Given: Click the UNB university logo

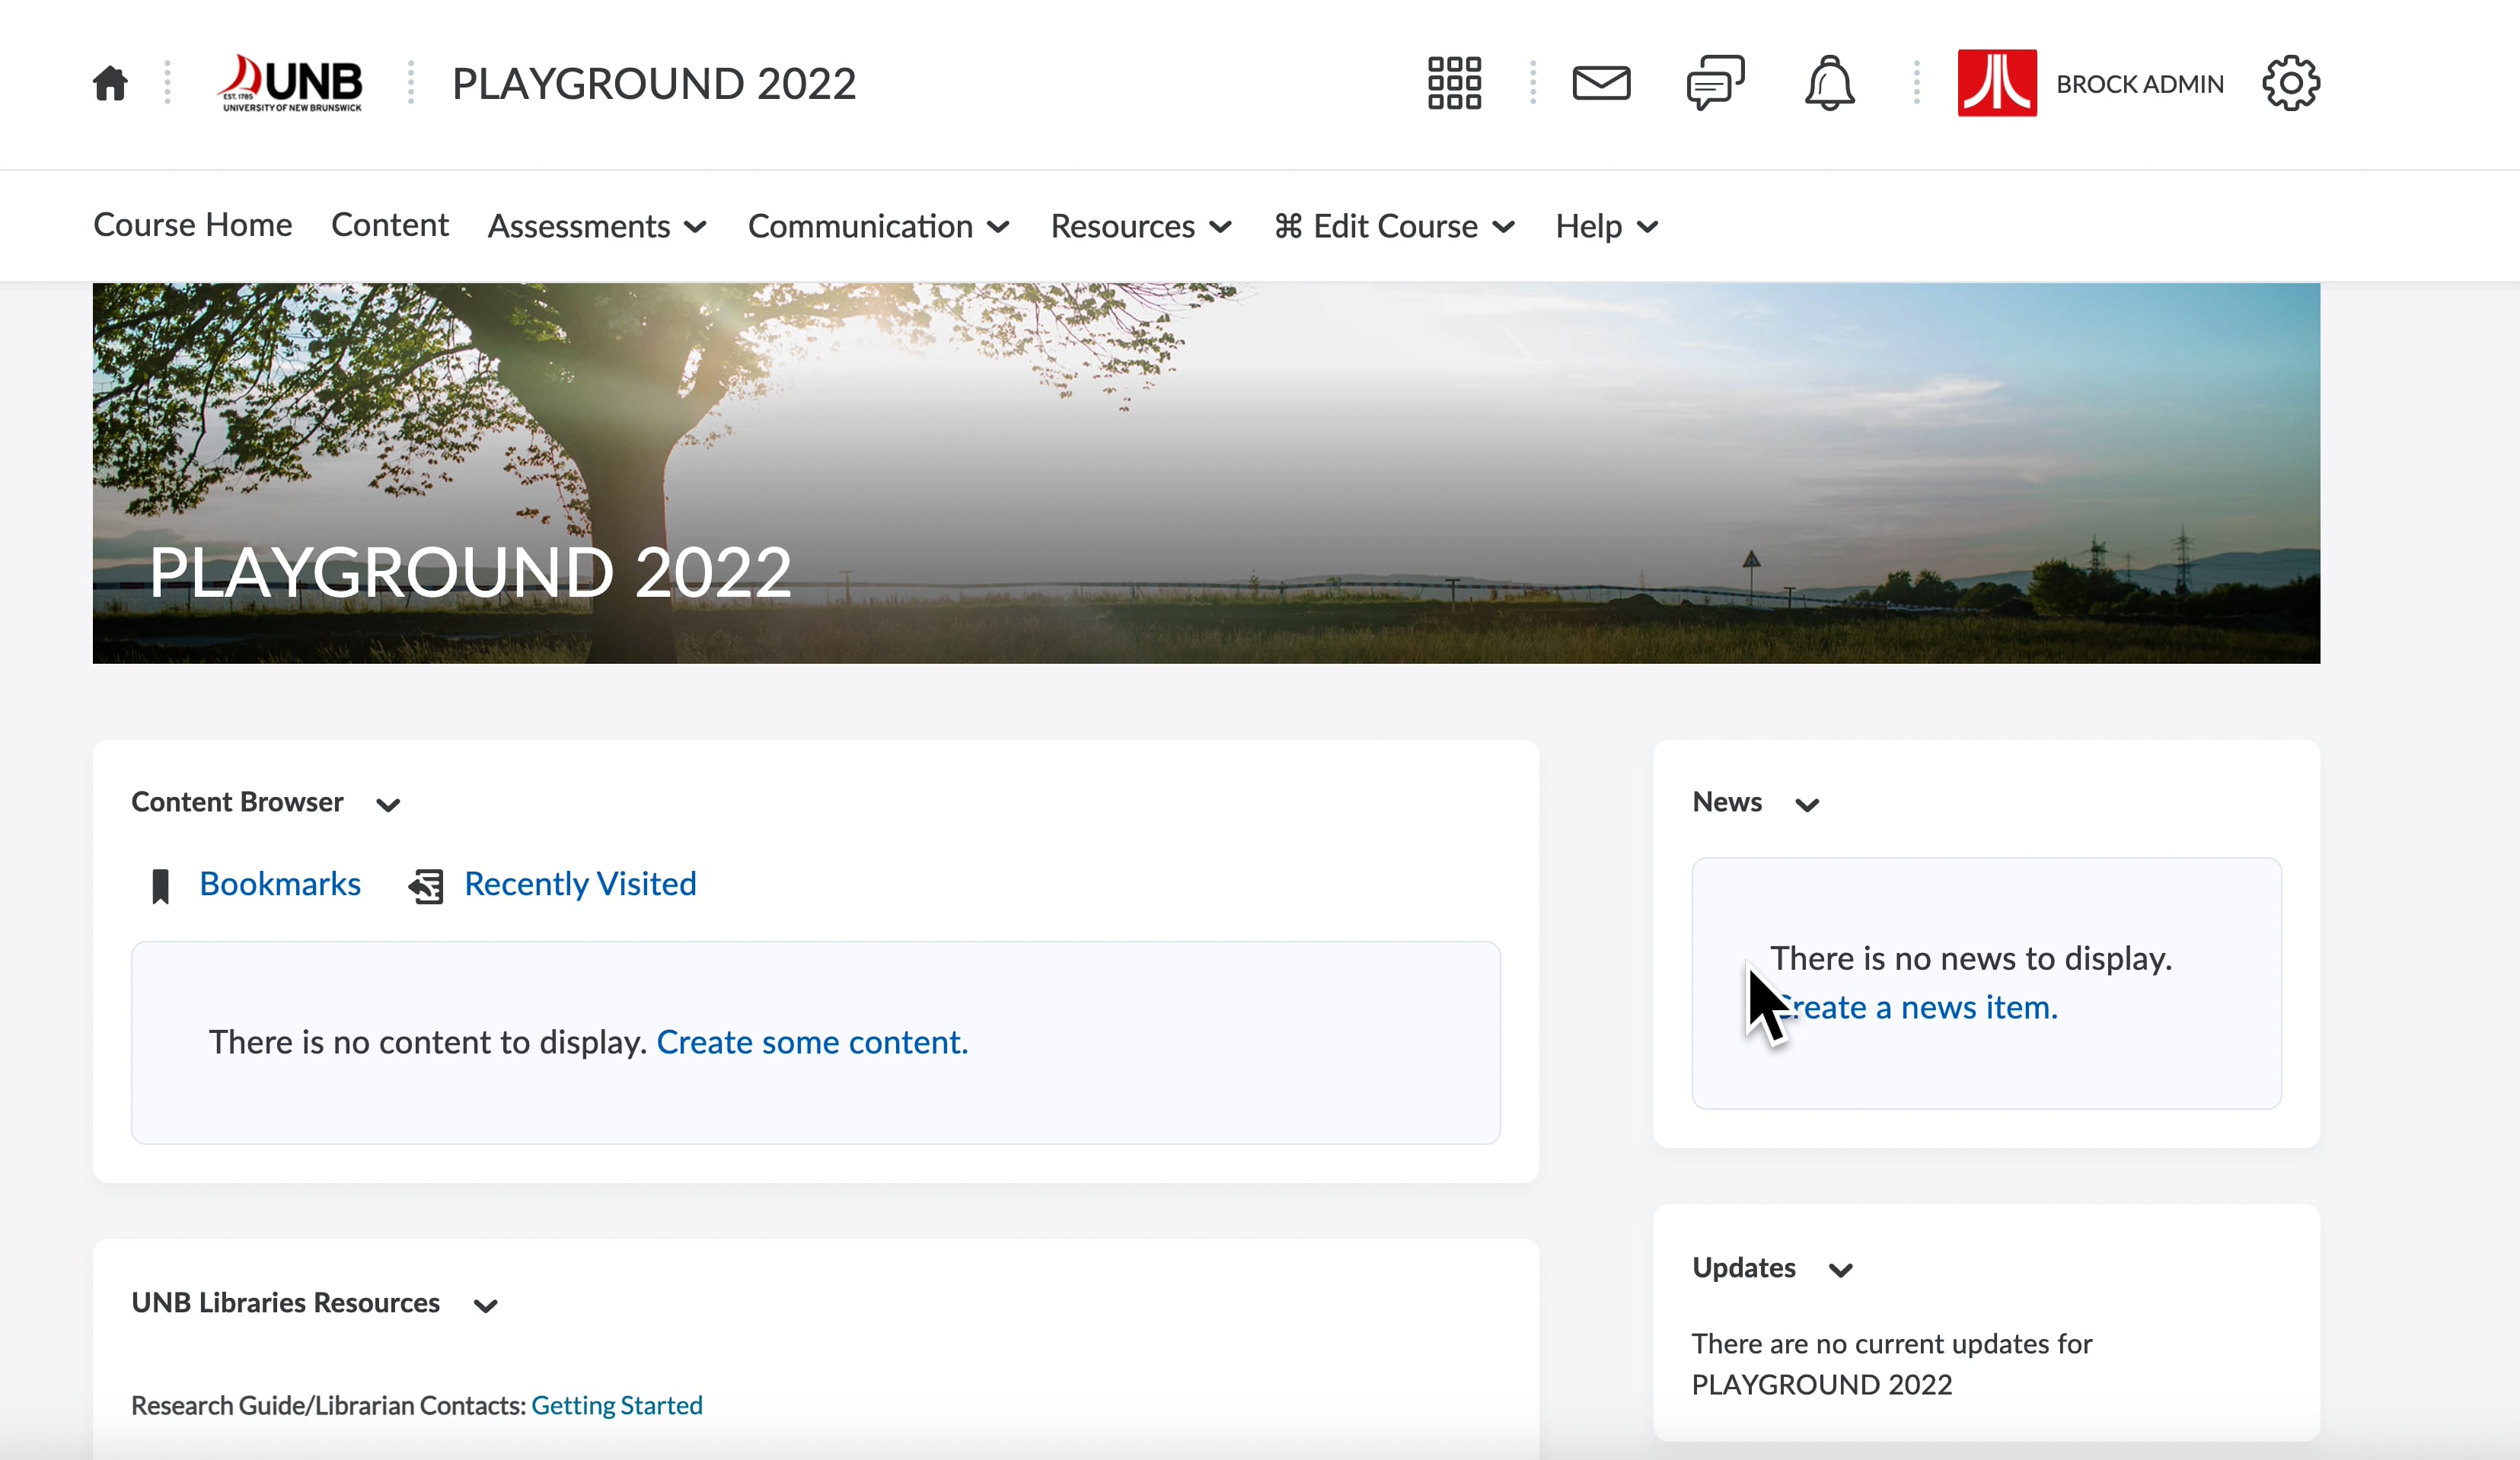Looking at the screenshot, I should click(x=291, y=83).
